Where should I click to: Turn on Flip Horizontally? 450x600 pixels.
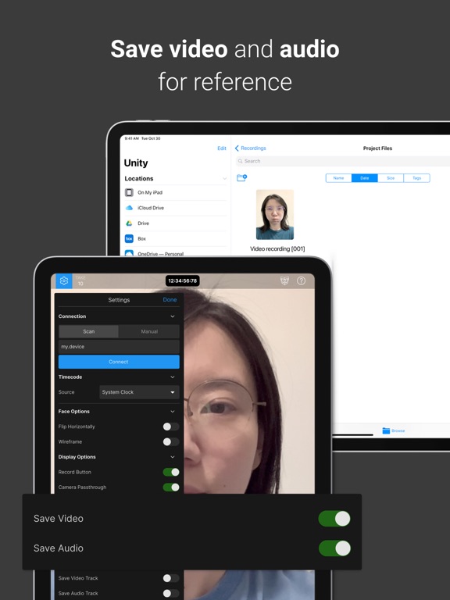coord(171,427)
